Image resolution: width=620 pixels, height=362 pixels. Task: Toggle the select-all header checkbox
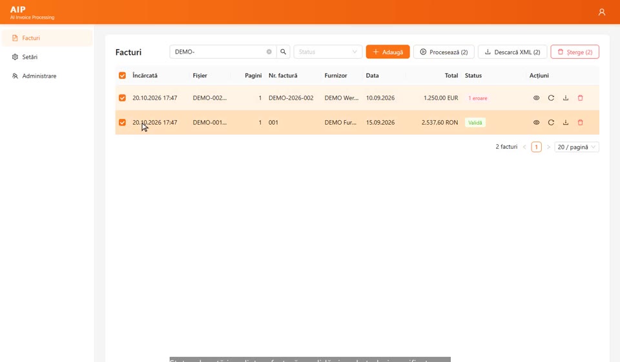tap(122, 76)
